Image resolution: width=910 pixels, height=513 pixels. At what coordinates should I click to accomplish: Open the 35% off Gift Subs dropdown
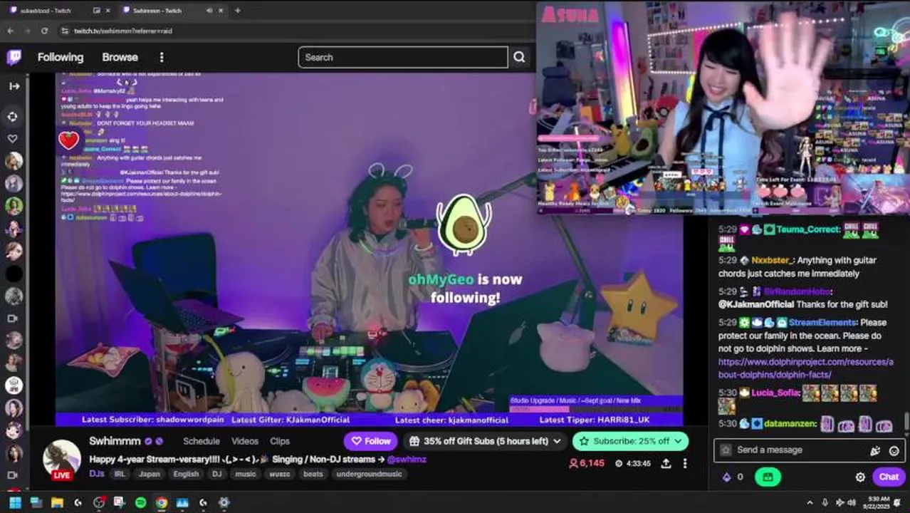coord(486,441)
